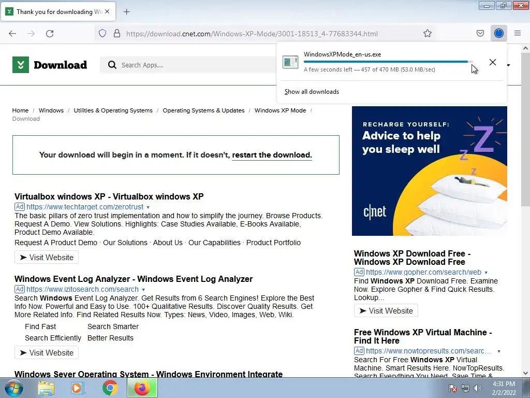
Task: Click the WindowsXPMode_en-us.exe file icon
Action: 290,62
